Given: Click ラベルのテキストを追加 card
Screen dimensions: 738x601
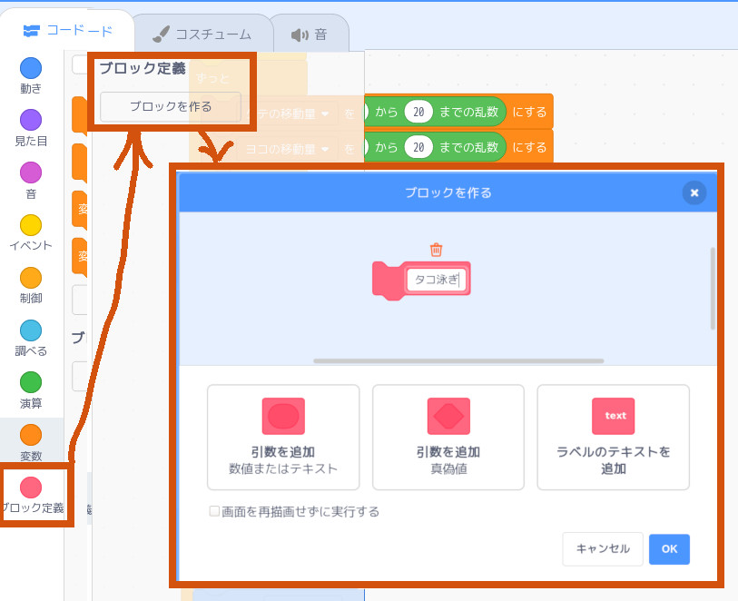Looking at the screenshot, I should click(614, 438).
